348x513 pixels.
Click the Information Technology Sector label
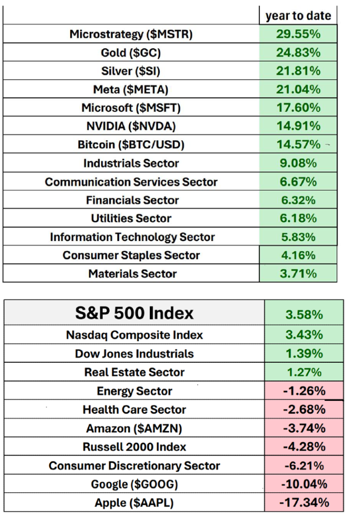click(132, 237)
